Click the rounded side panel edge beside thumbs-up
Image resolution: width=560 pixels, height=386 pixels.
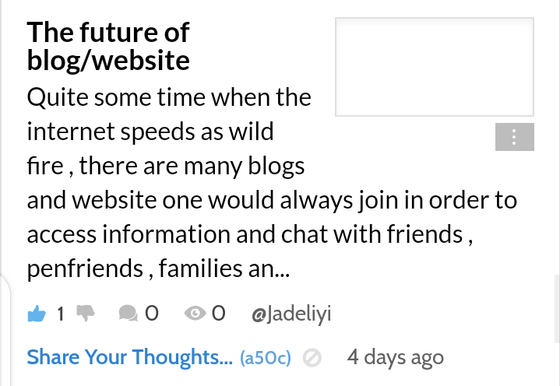(5, 330)
